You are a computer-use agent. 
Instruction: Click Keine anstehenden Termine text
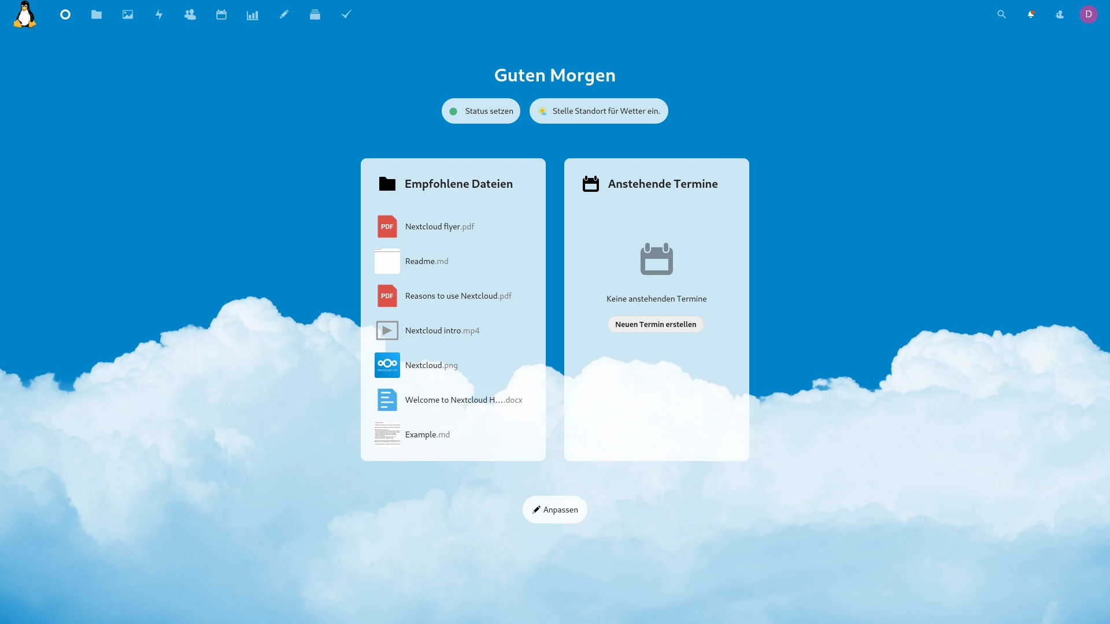pos(657,299)
